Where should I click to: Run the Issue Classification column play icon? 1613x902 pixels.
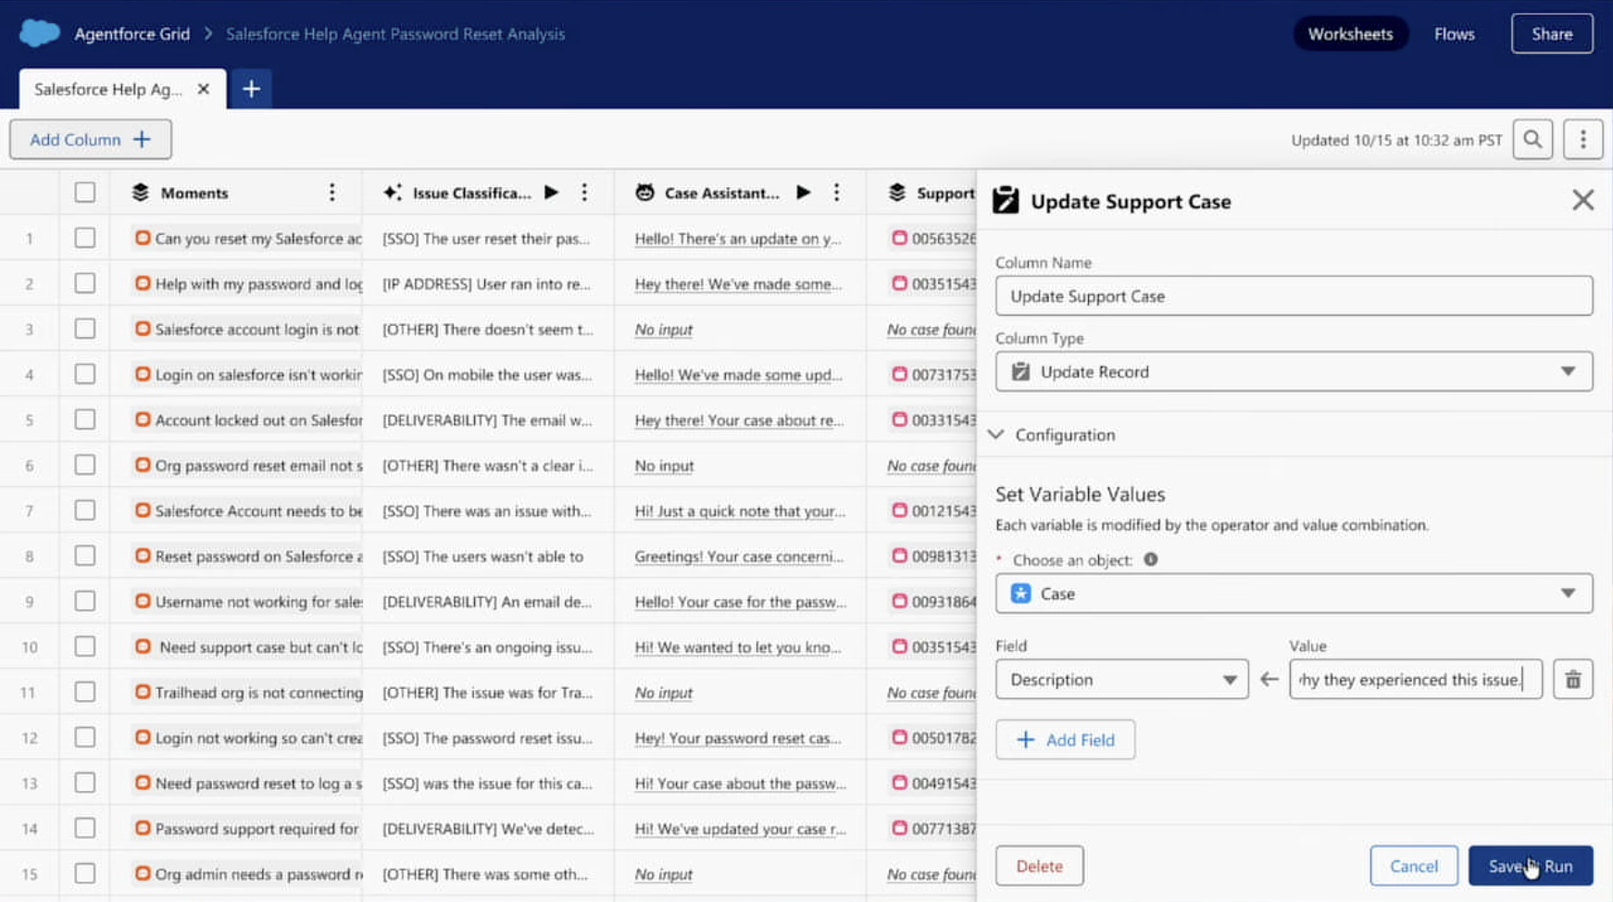pyautogui.click(x=551, y=193)
